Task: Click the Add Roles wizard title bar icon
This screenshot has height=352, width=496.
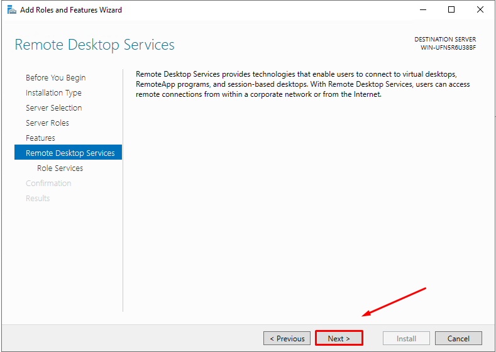Action: pyautogui.click(x=11, y=10)
